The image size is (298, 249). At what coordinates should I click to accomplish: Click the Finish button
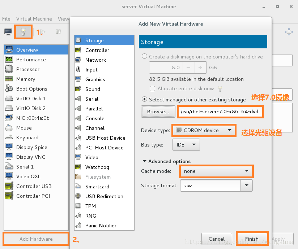click(x=252, y=239)
